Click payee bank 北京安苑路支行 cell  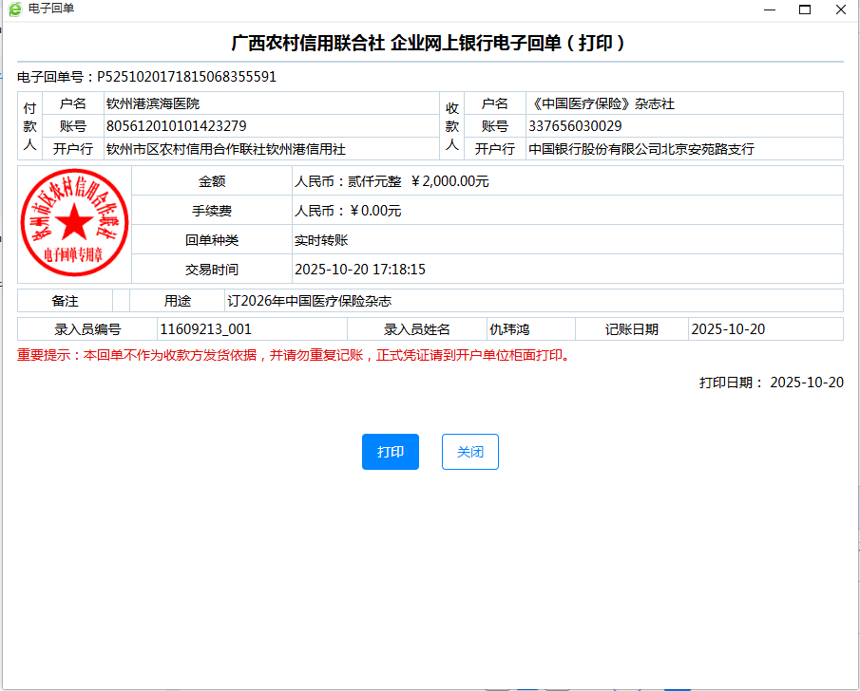coord(640,149)
